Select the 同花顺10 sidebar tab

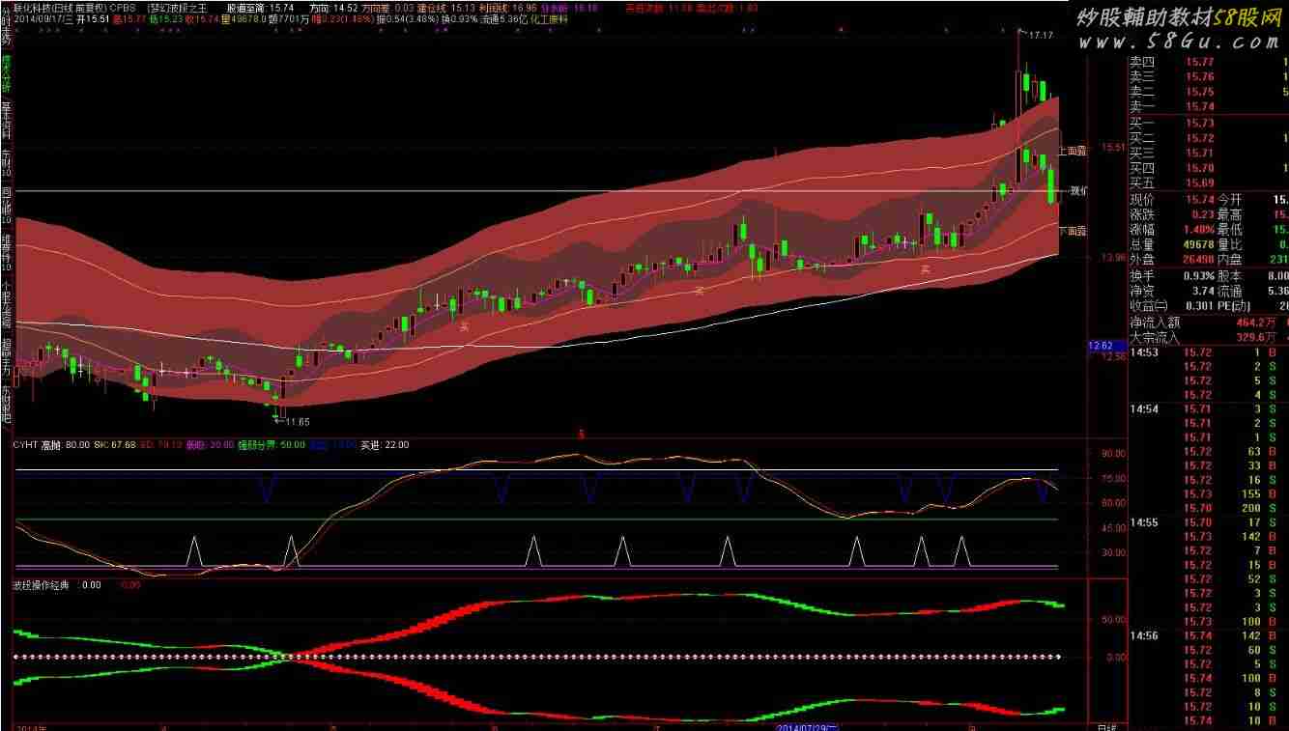pos(6,203)
